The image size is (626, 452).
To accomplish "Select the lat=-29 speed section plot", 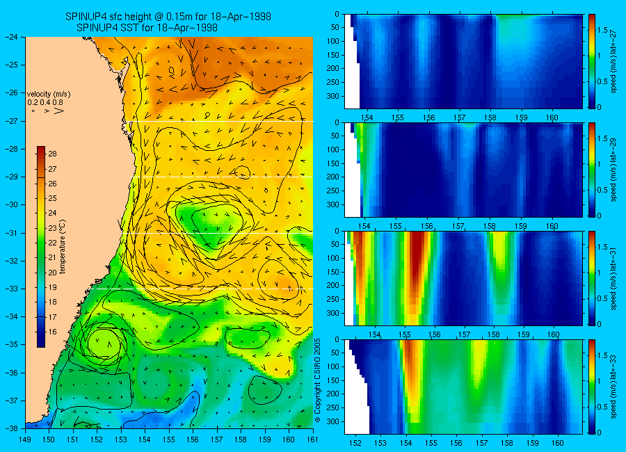I will tap(463, 170).
